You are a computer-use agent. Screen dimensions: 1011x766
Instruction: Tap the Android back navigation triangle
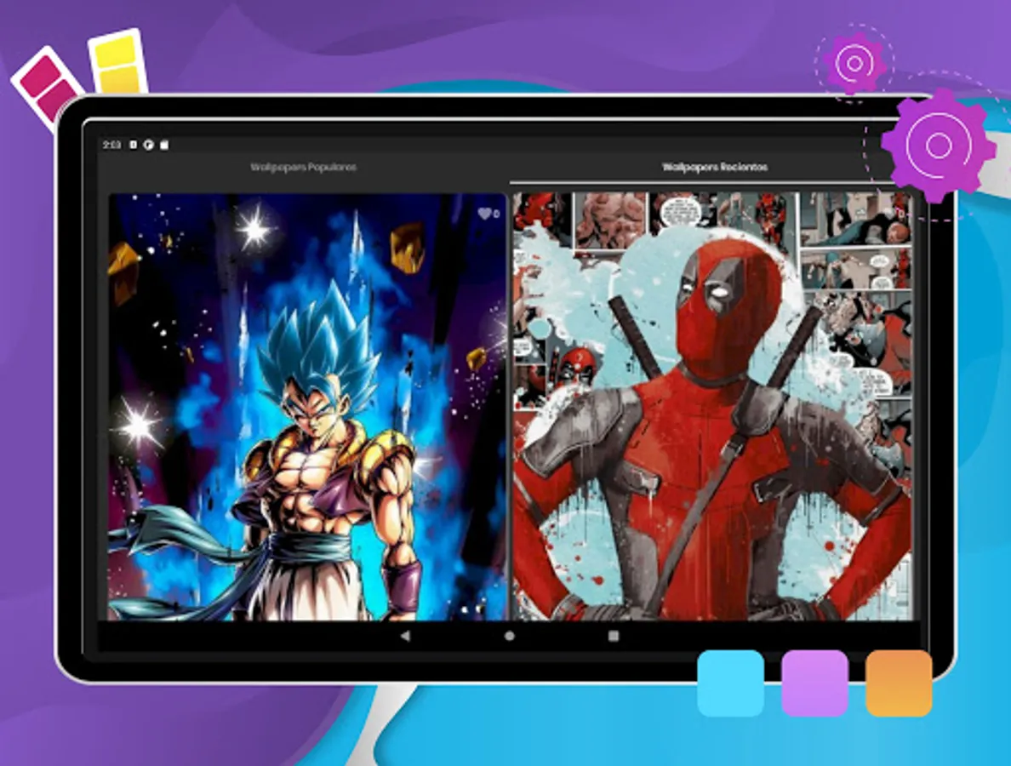click(x=405, y=636)
